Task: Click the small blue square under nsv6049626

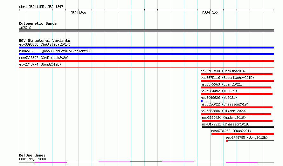Action: [202, 101]
